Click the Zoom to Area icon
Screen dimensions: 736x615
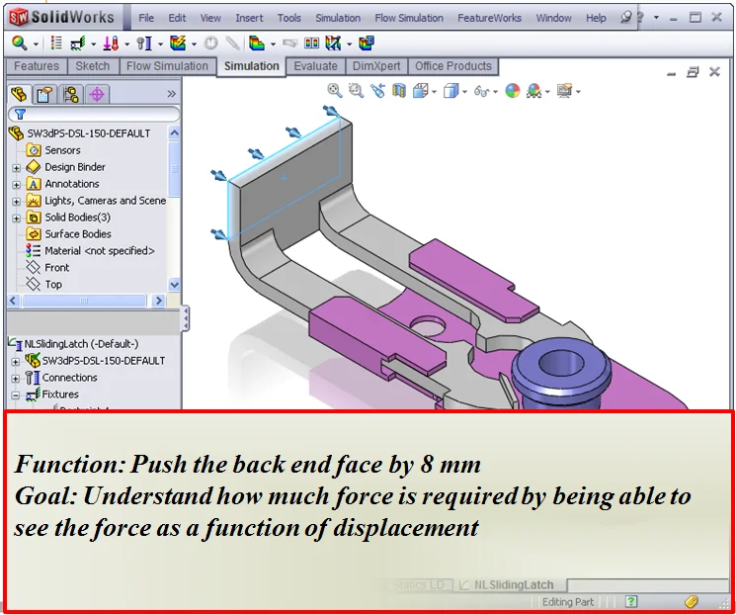click(356, 90)
